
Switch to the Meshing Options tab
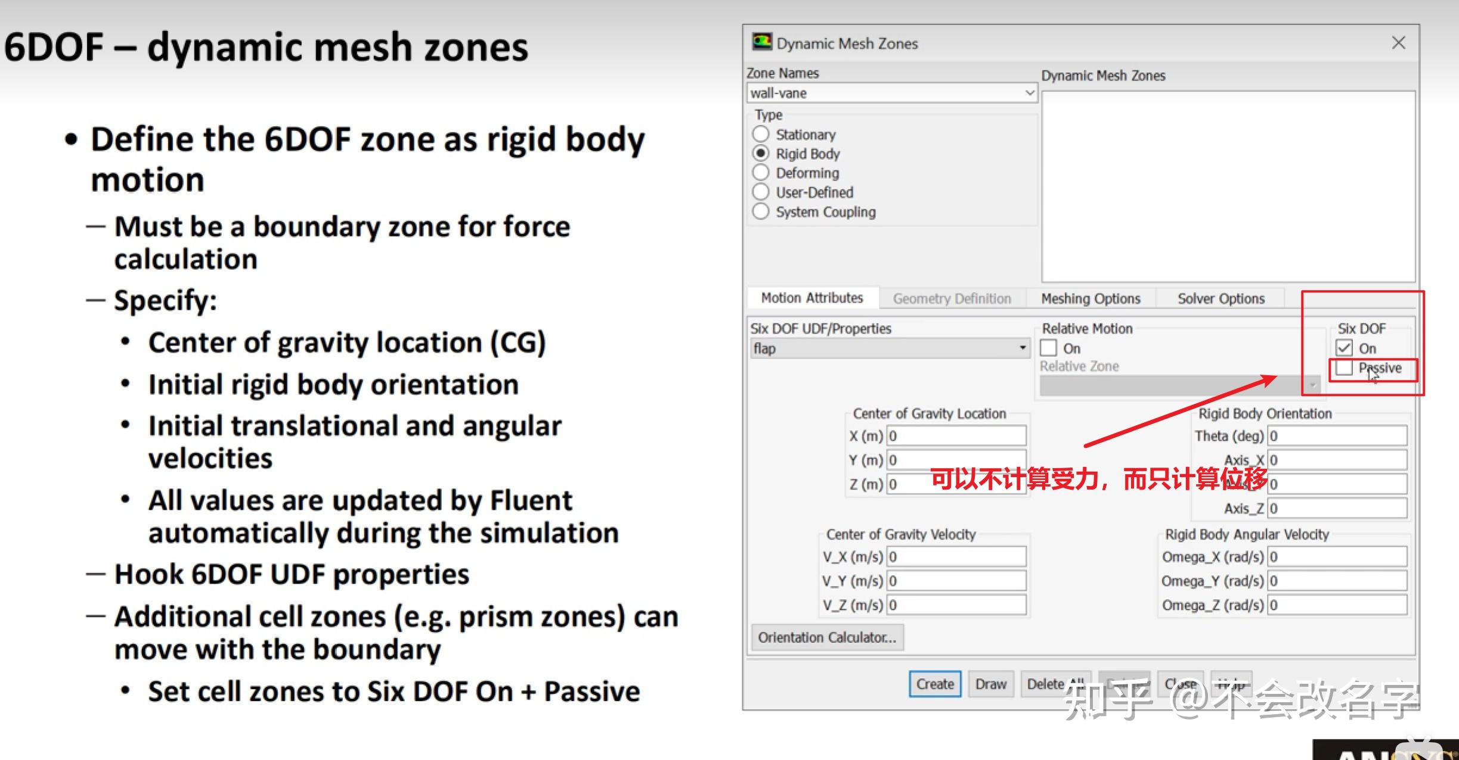[x=1091, y=298]
